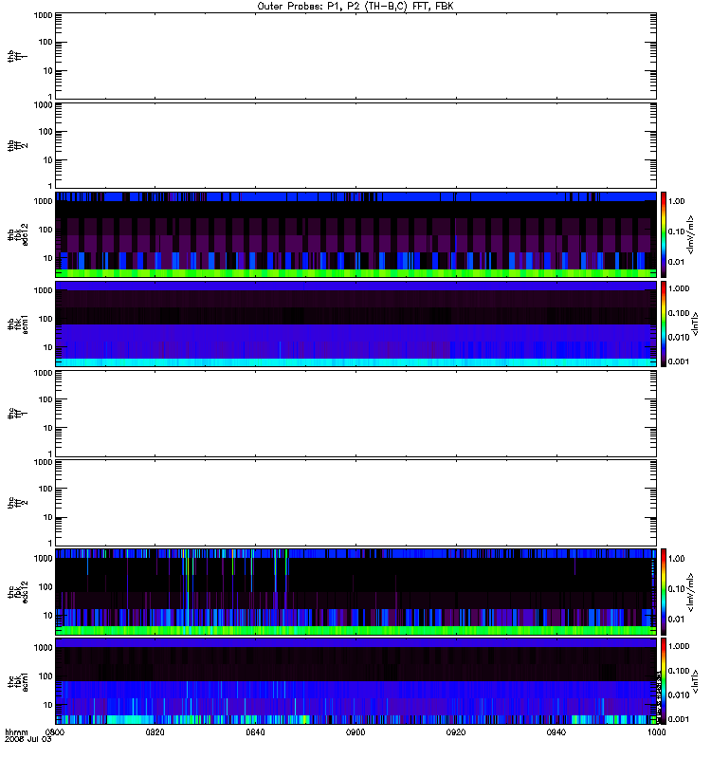This screenshot has height=759, width=711.
Task: Click the empty thb fff 1 plot panel
Action: pyautogui.click(x=355, y=56)
